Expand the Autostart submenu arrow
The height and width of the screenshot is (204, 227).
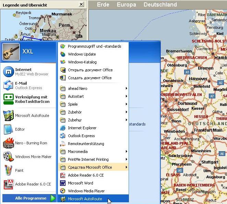tap(127, 96)
